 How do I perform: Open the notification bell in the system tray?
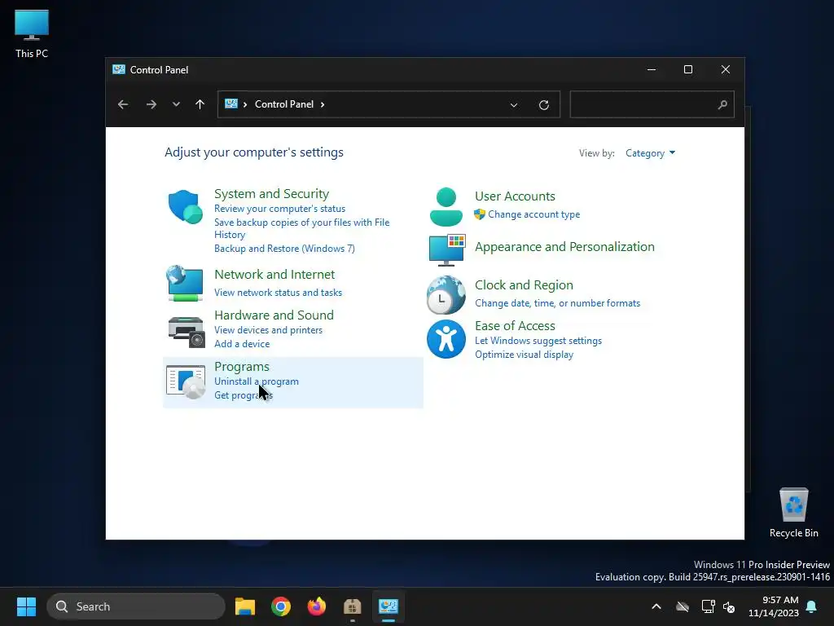coord(812,606)
